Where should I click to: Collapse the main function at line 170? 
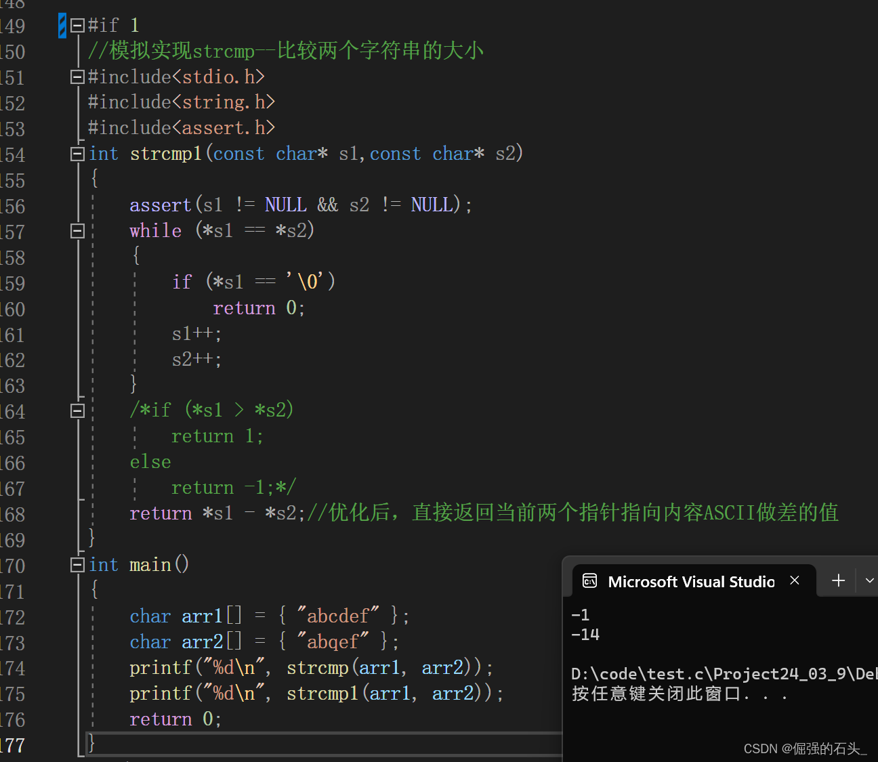click(x=77, y=564)
